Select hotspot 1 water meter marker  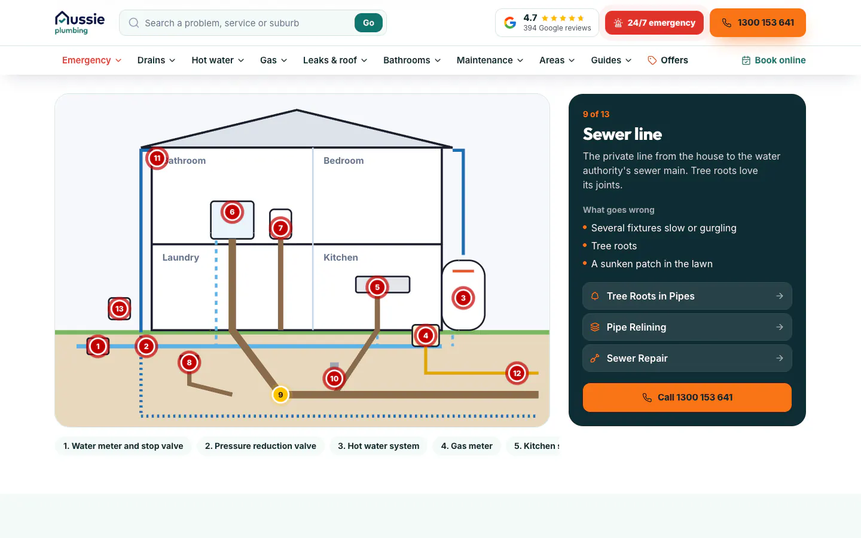pos(98,346)
